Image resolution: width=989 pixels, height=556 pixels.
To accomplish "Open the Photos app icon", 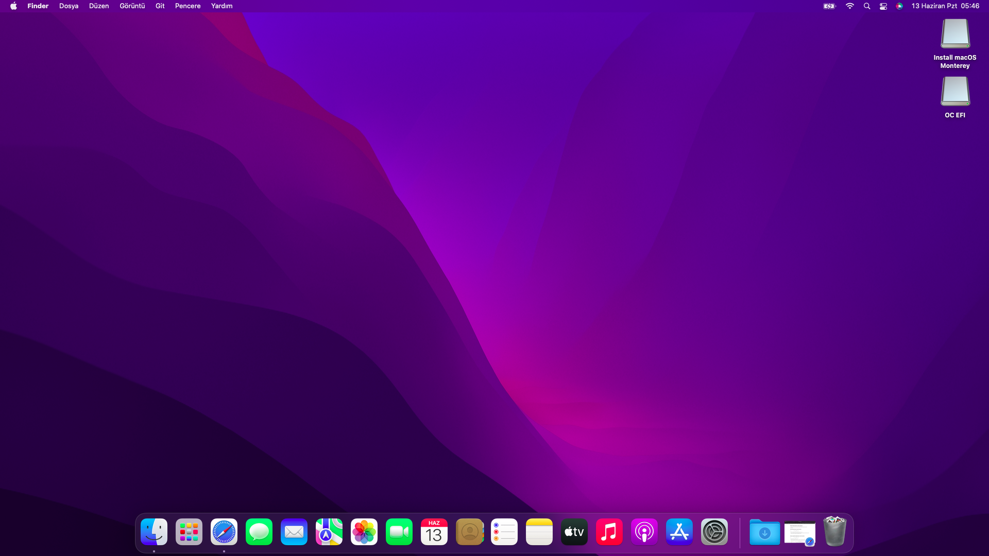I will [x=364, y=532].
